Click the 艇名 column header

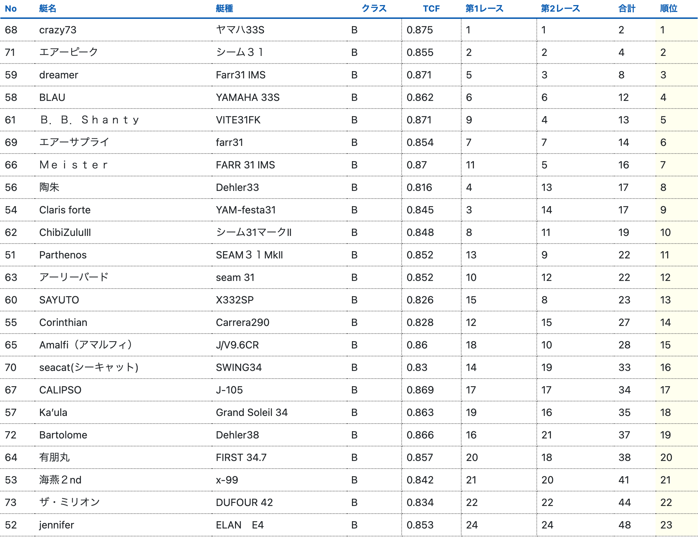pyautogui.click(x=48, y=9)
